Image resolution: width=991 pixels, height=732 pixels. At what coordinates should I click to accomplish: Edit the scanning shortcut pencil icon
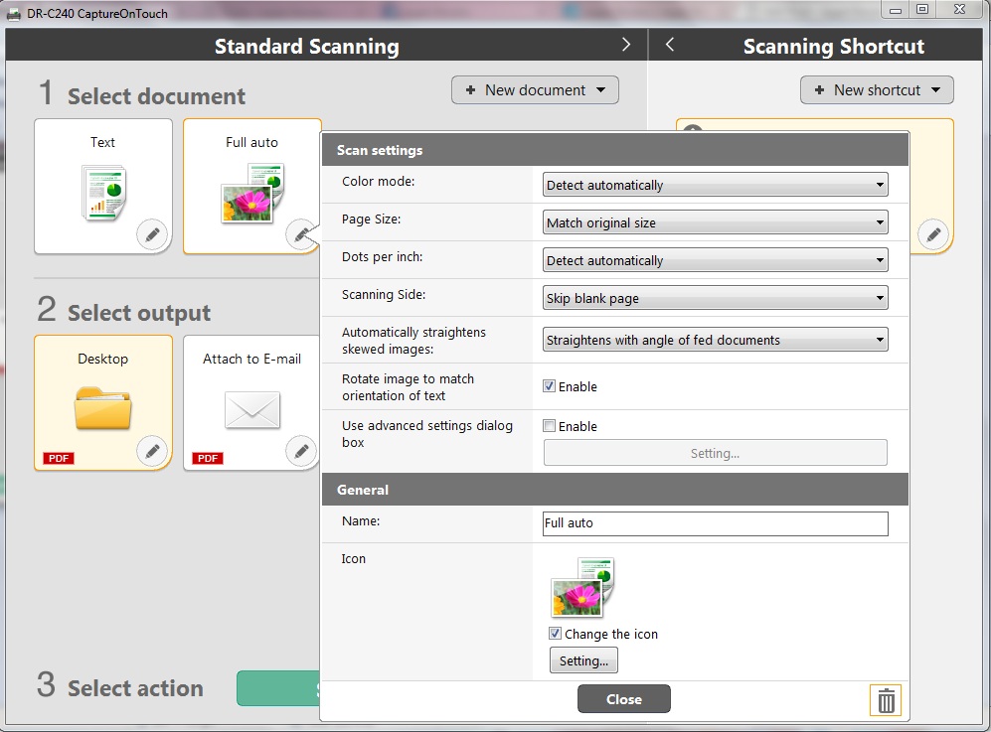(x=932, y=234)
